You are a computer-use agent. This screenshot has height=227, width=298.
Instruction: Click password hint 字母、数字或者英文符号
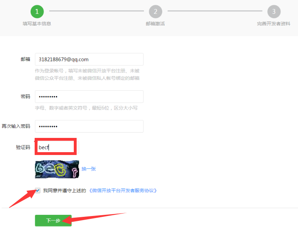pyautogui.click(x=61, y=108)
